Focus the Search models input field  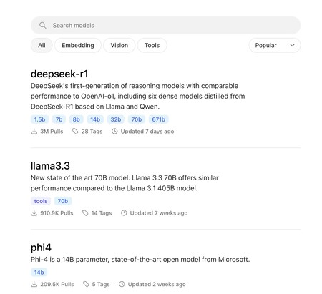165,25
